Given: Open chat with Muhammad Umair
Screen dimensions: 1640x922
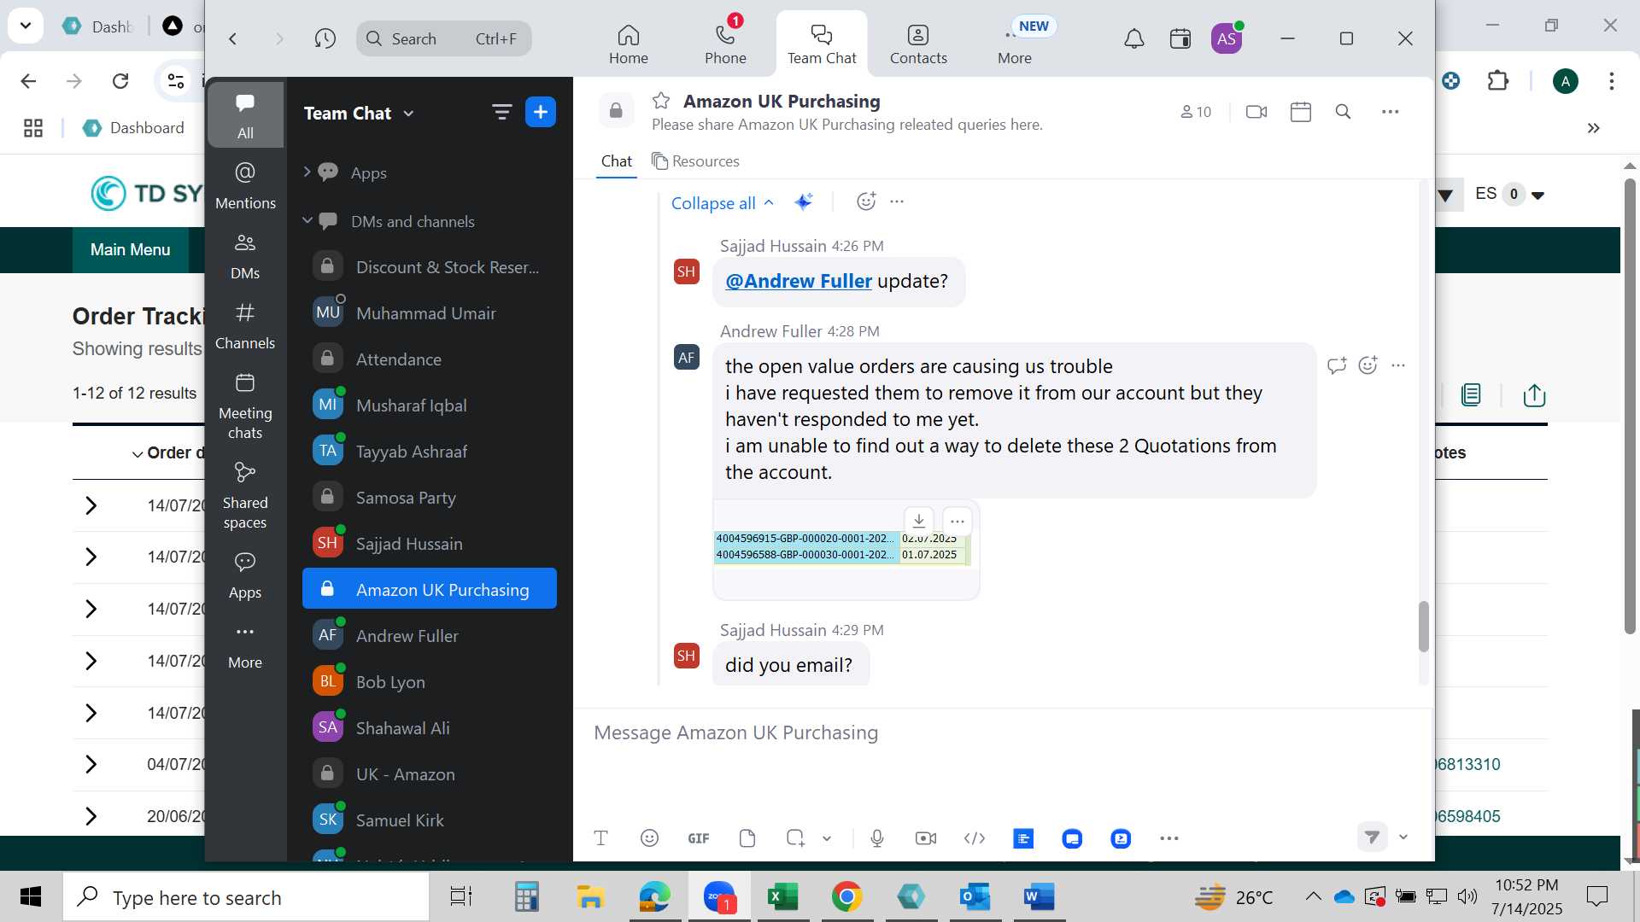Looking at the screenshot, I should tap(429, 313).
